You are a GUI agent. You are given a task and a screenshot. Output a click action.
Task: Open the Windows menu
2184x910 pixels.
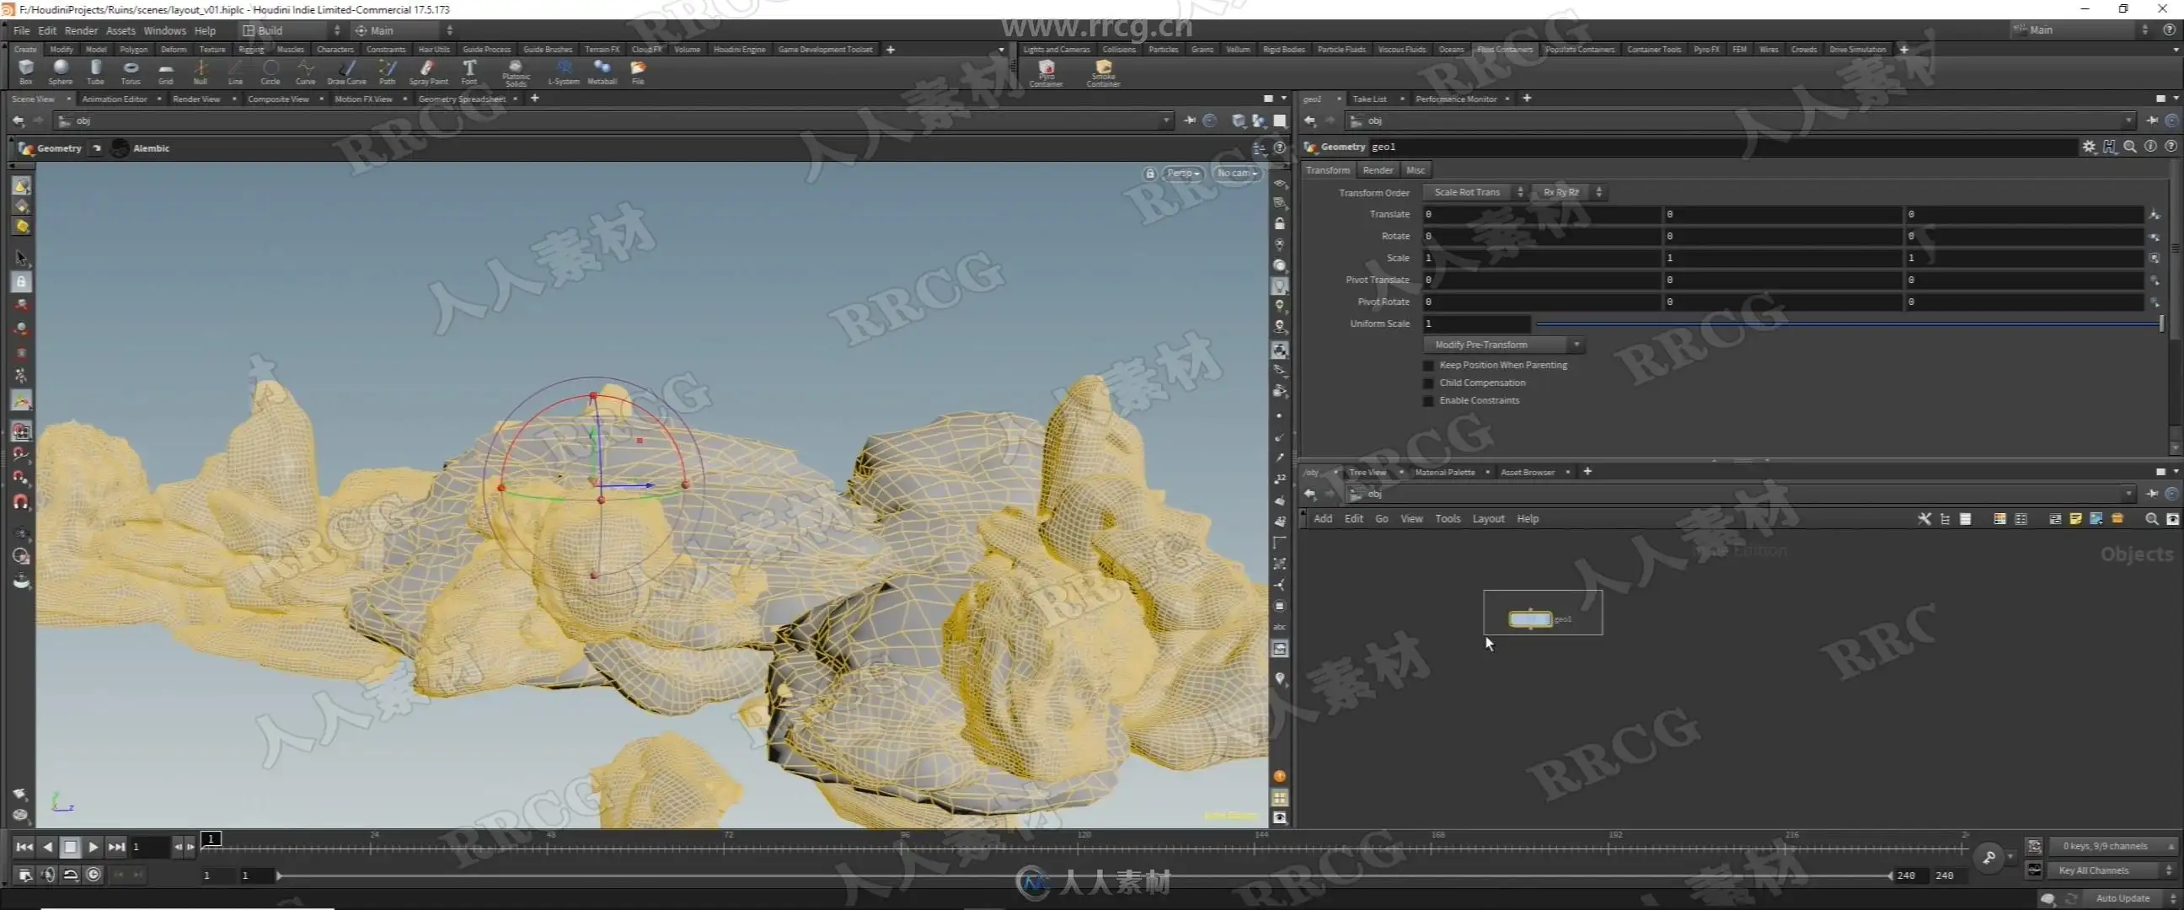(x=164, y=30)
